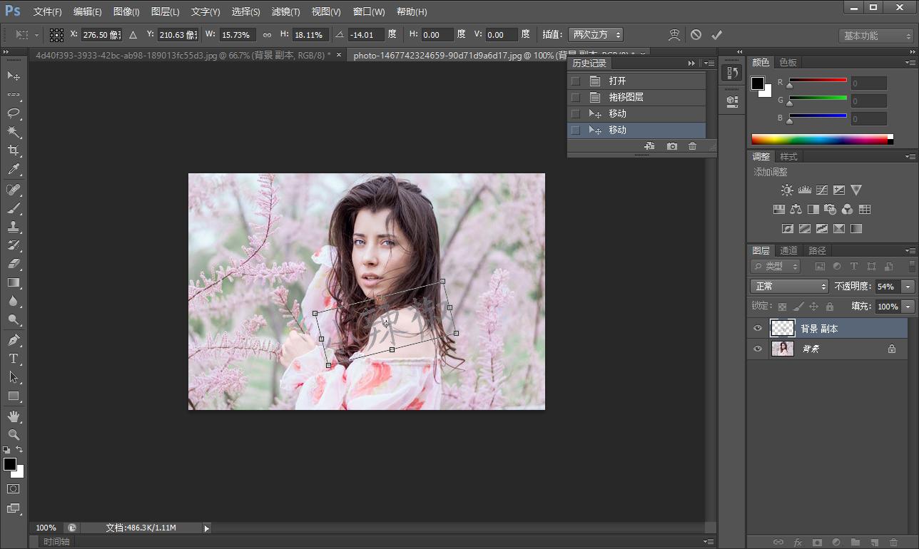The width and height of the screenshot is (919, 549).
Task: Toggle visibility of the 背景 layer
Action: coord(758,349)
